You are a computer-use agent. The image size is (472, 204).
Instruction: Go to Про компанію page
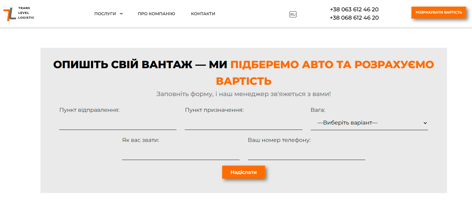(x=156, y=14)
